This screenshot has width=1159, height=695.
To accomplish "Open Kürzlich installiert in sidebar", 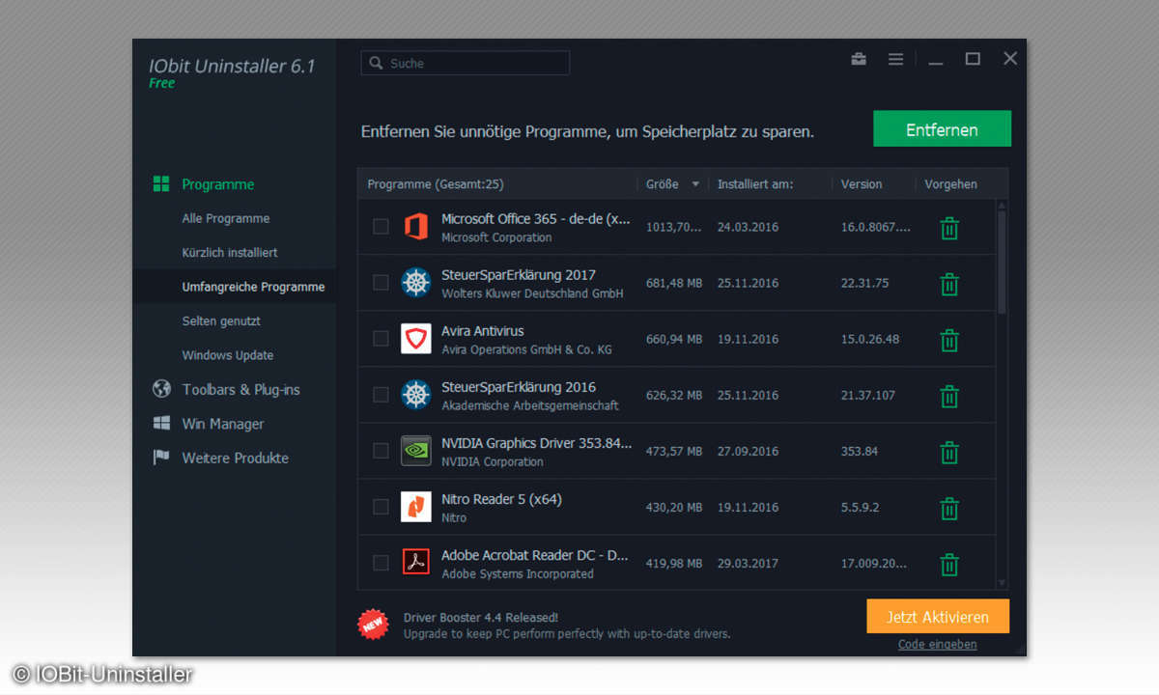I will tap(230, 252).
